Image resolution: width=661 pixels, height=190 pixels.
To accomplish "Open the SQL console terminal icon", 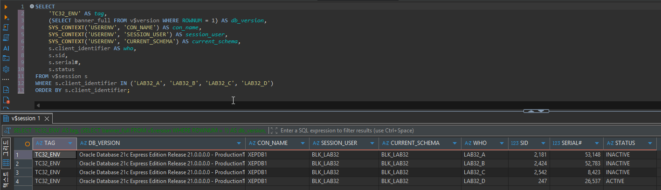I will 6,59.
